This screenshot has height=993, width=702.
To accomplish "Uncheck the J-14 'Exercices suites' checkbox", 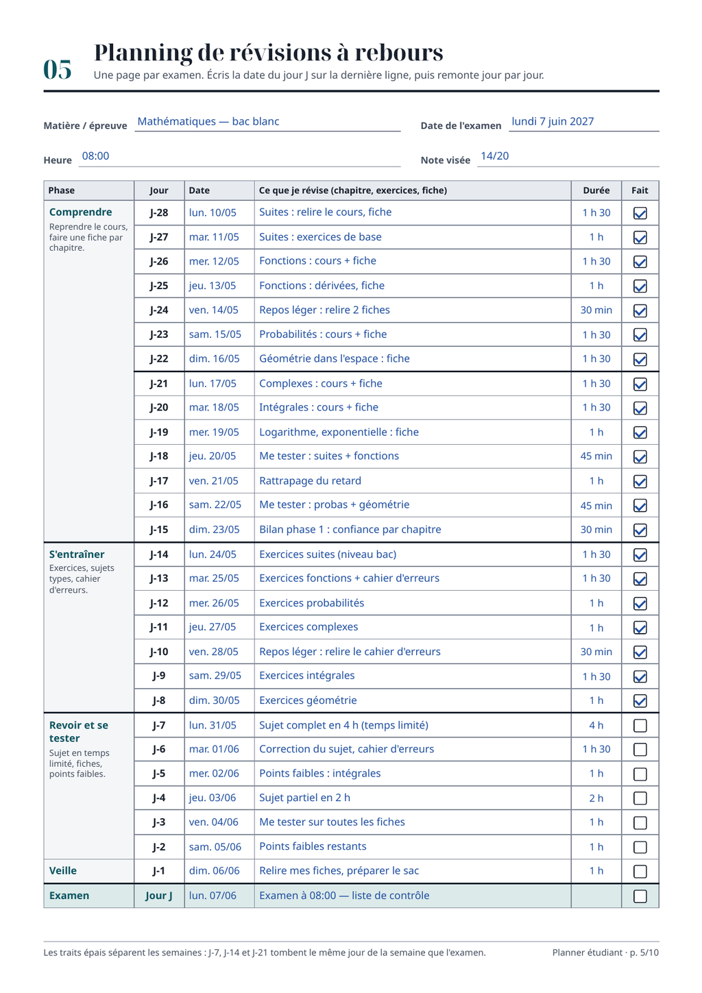I will (x=640, y=555).
